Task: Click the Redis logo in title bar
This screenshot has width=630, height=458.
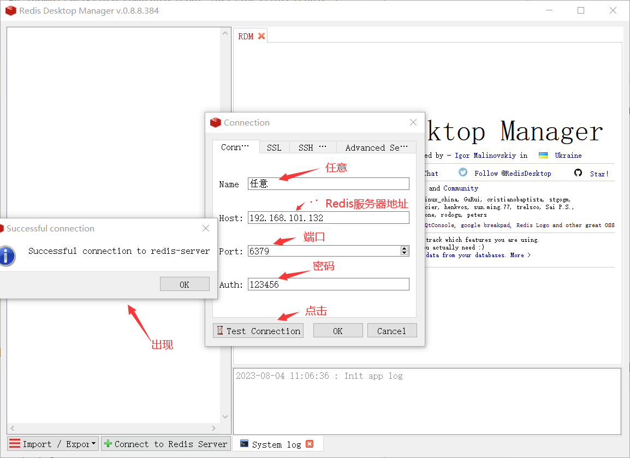Action: (11, 10)
